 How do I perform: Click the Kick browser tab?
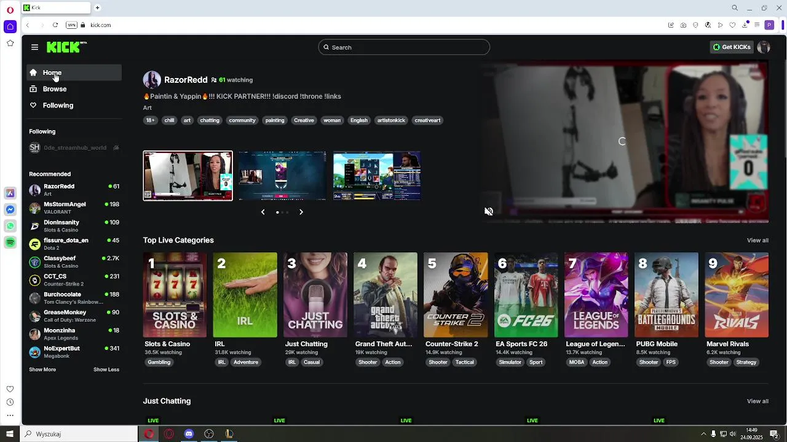(x=55, y=8)
